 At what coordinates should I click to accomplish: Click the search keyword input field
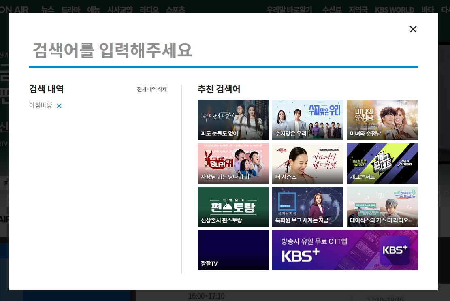(223, 51)
